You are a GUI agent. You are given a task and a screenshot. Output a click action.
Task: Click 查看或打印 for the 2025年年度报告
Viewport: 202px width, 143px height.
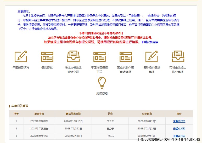click(x=179, y=121)
